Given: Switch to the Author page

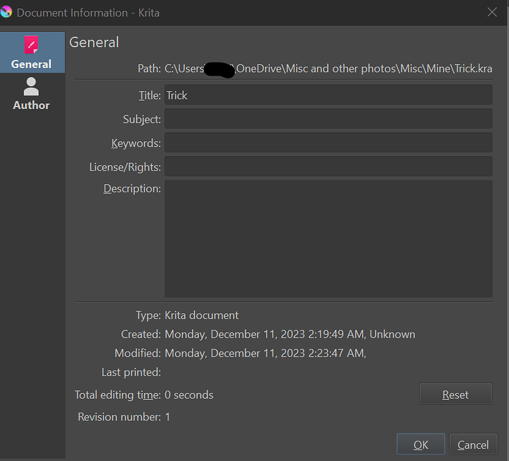Looking at the screenshot, I should 31,94.
